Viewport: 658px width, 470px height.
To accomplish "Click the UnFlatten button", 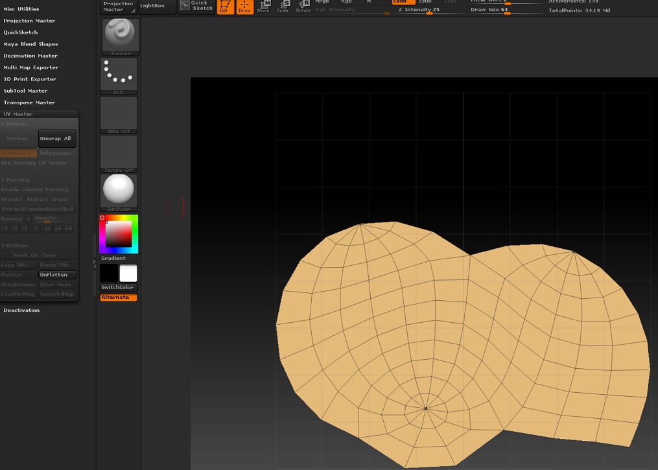I will (58, 275).
